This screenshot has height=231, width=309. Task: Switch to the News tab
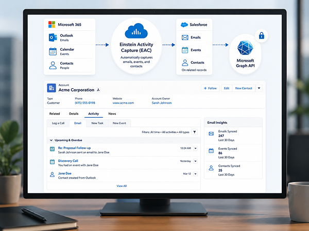click(x=112, y=114)
